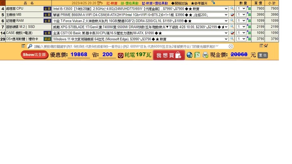Click the small people icon in the header

click(213, 2)
